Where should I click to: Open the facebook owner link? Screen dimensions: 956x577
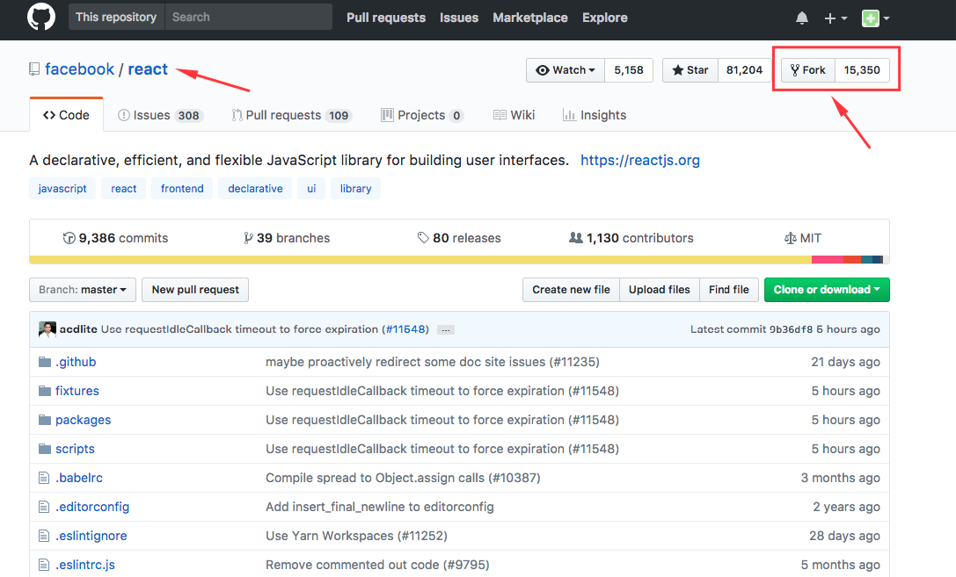[x=79, y=69]
